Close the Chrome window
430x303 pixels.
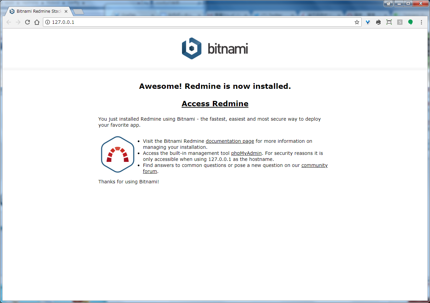pos(420,4)
